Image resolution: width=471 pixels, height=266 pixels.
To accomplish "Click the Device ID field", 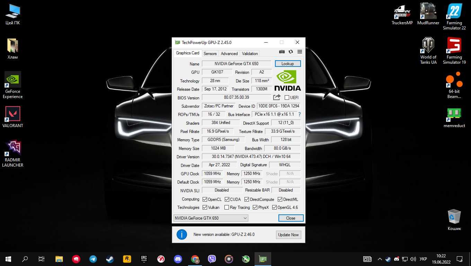I will [279, 106].
